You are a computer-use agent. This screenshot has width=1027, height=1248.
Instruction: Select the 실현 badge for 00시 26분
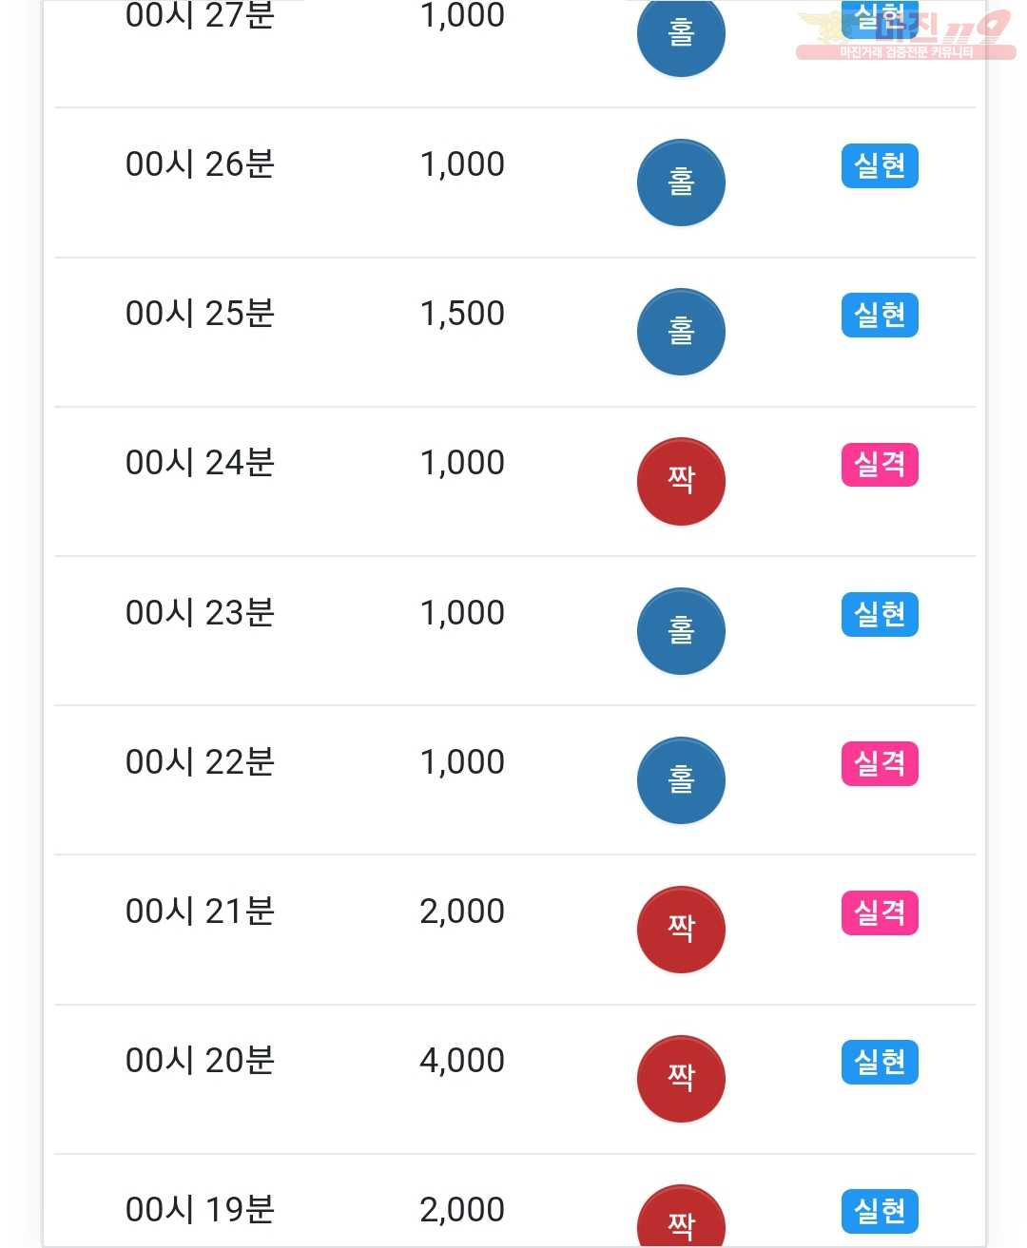coord(880,166)
